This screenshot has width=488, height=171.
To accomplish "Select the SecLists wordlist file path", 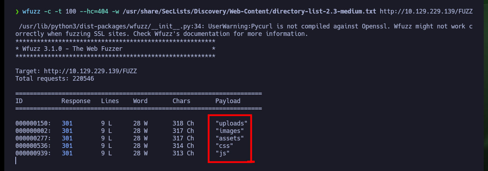I will (x=249, y=11).
